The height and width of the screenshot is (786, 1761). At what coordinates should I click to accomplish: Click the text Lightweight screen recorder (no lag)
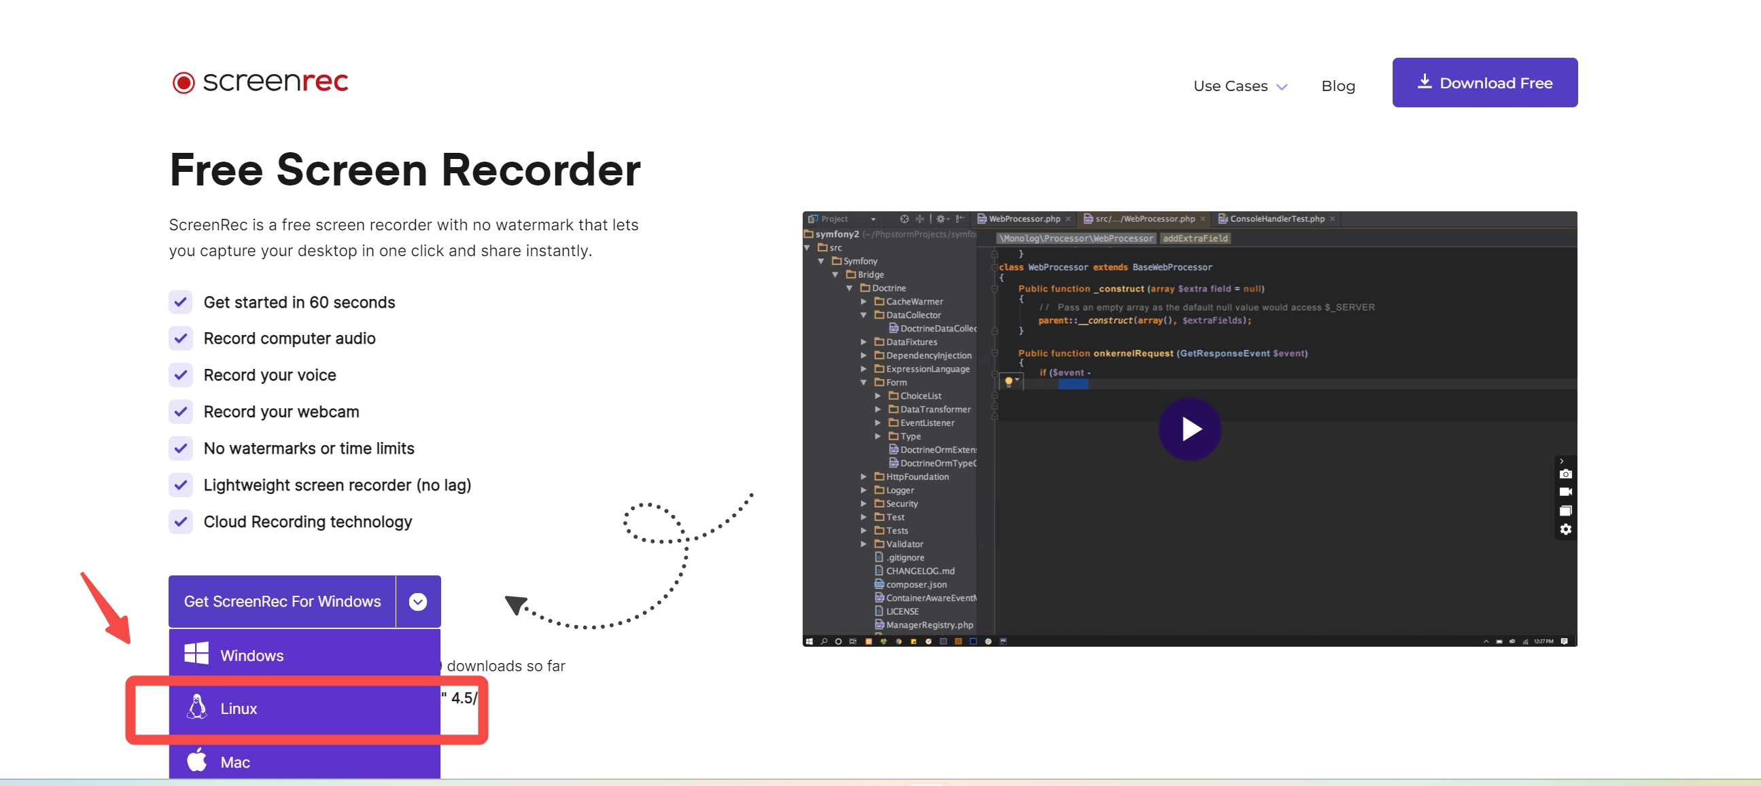tap(337, 485)
